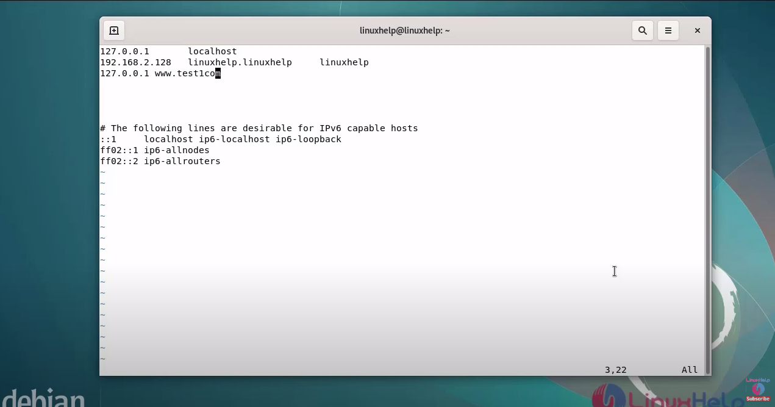Click the 192.168.2.128 IP address

pyautogui.click(x=135, y=62)
